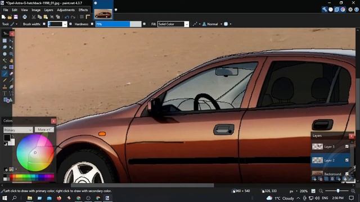360x202 pixels.
Task: Cut the selection with scissors icon
Action: click(34, 17)
